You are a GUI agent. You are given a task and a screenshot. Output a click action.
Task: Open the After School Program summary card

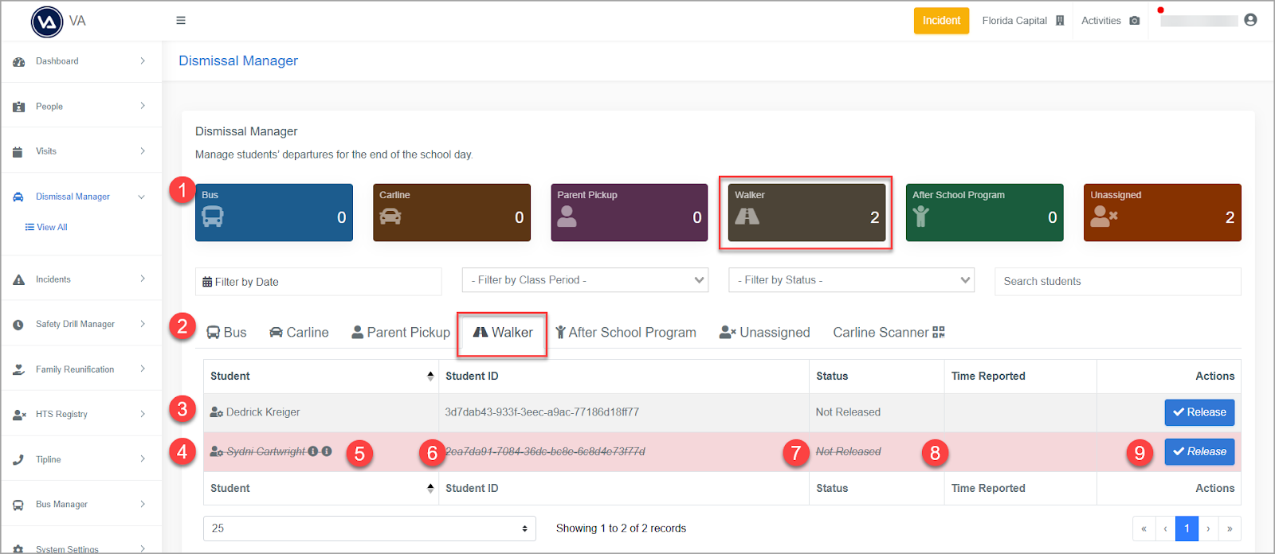984,213
